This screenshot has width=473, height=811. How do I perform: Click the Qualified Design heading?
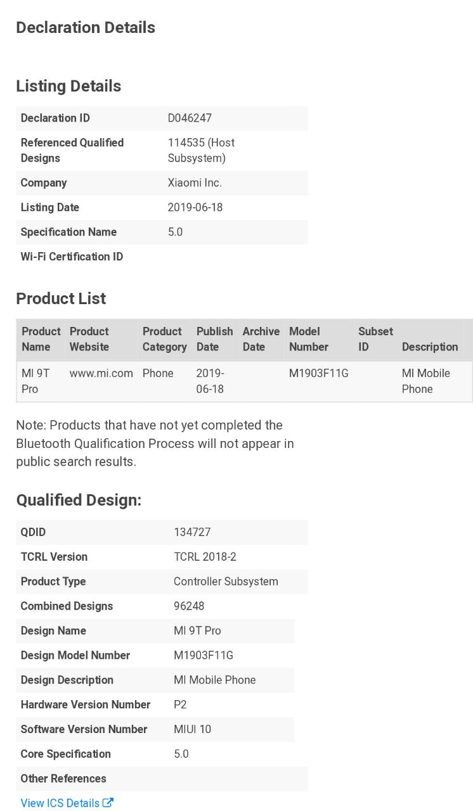click(x=79, y=500)
